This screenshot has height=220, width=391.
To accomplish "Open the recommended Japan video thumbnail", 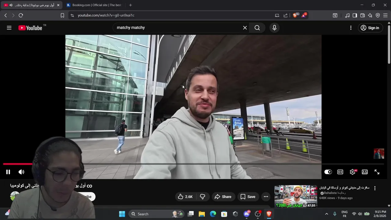I will click(x=296, y=196).
